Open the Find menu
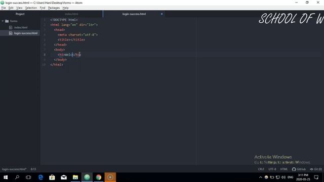Image resolution: width=324 pixels, height=182 pixels. tap(43, 8)
